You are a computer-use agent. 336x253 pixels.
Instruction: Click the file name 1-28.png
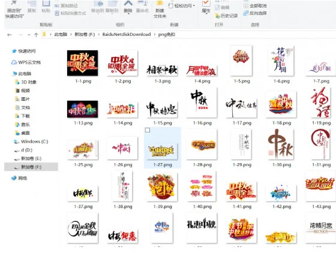tap(202, 165)
